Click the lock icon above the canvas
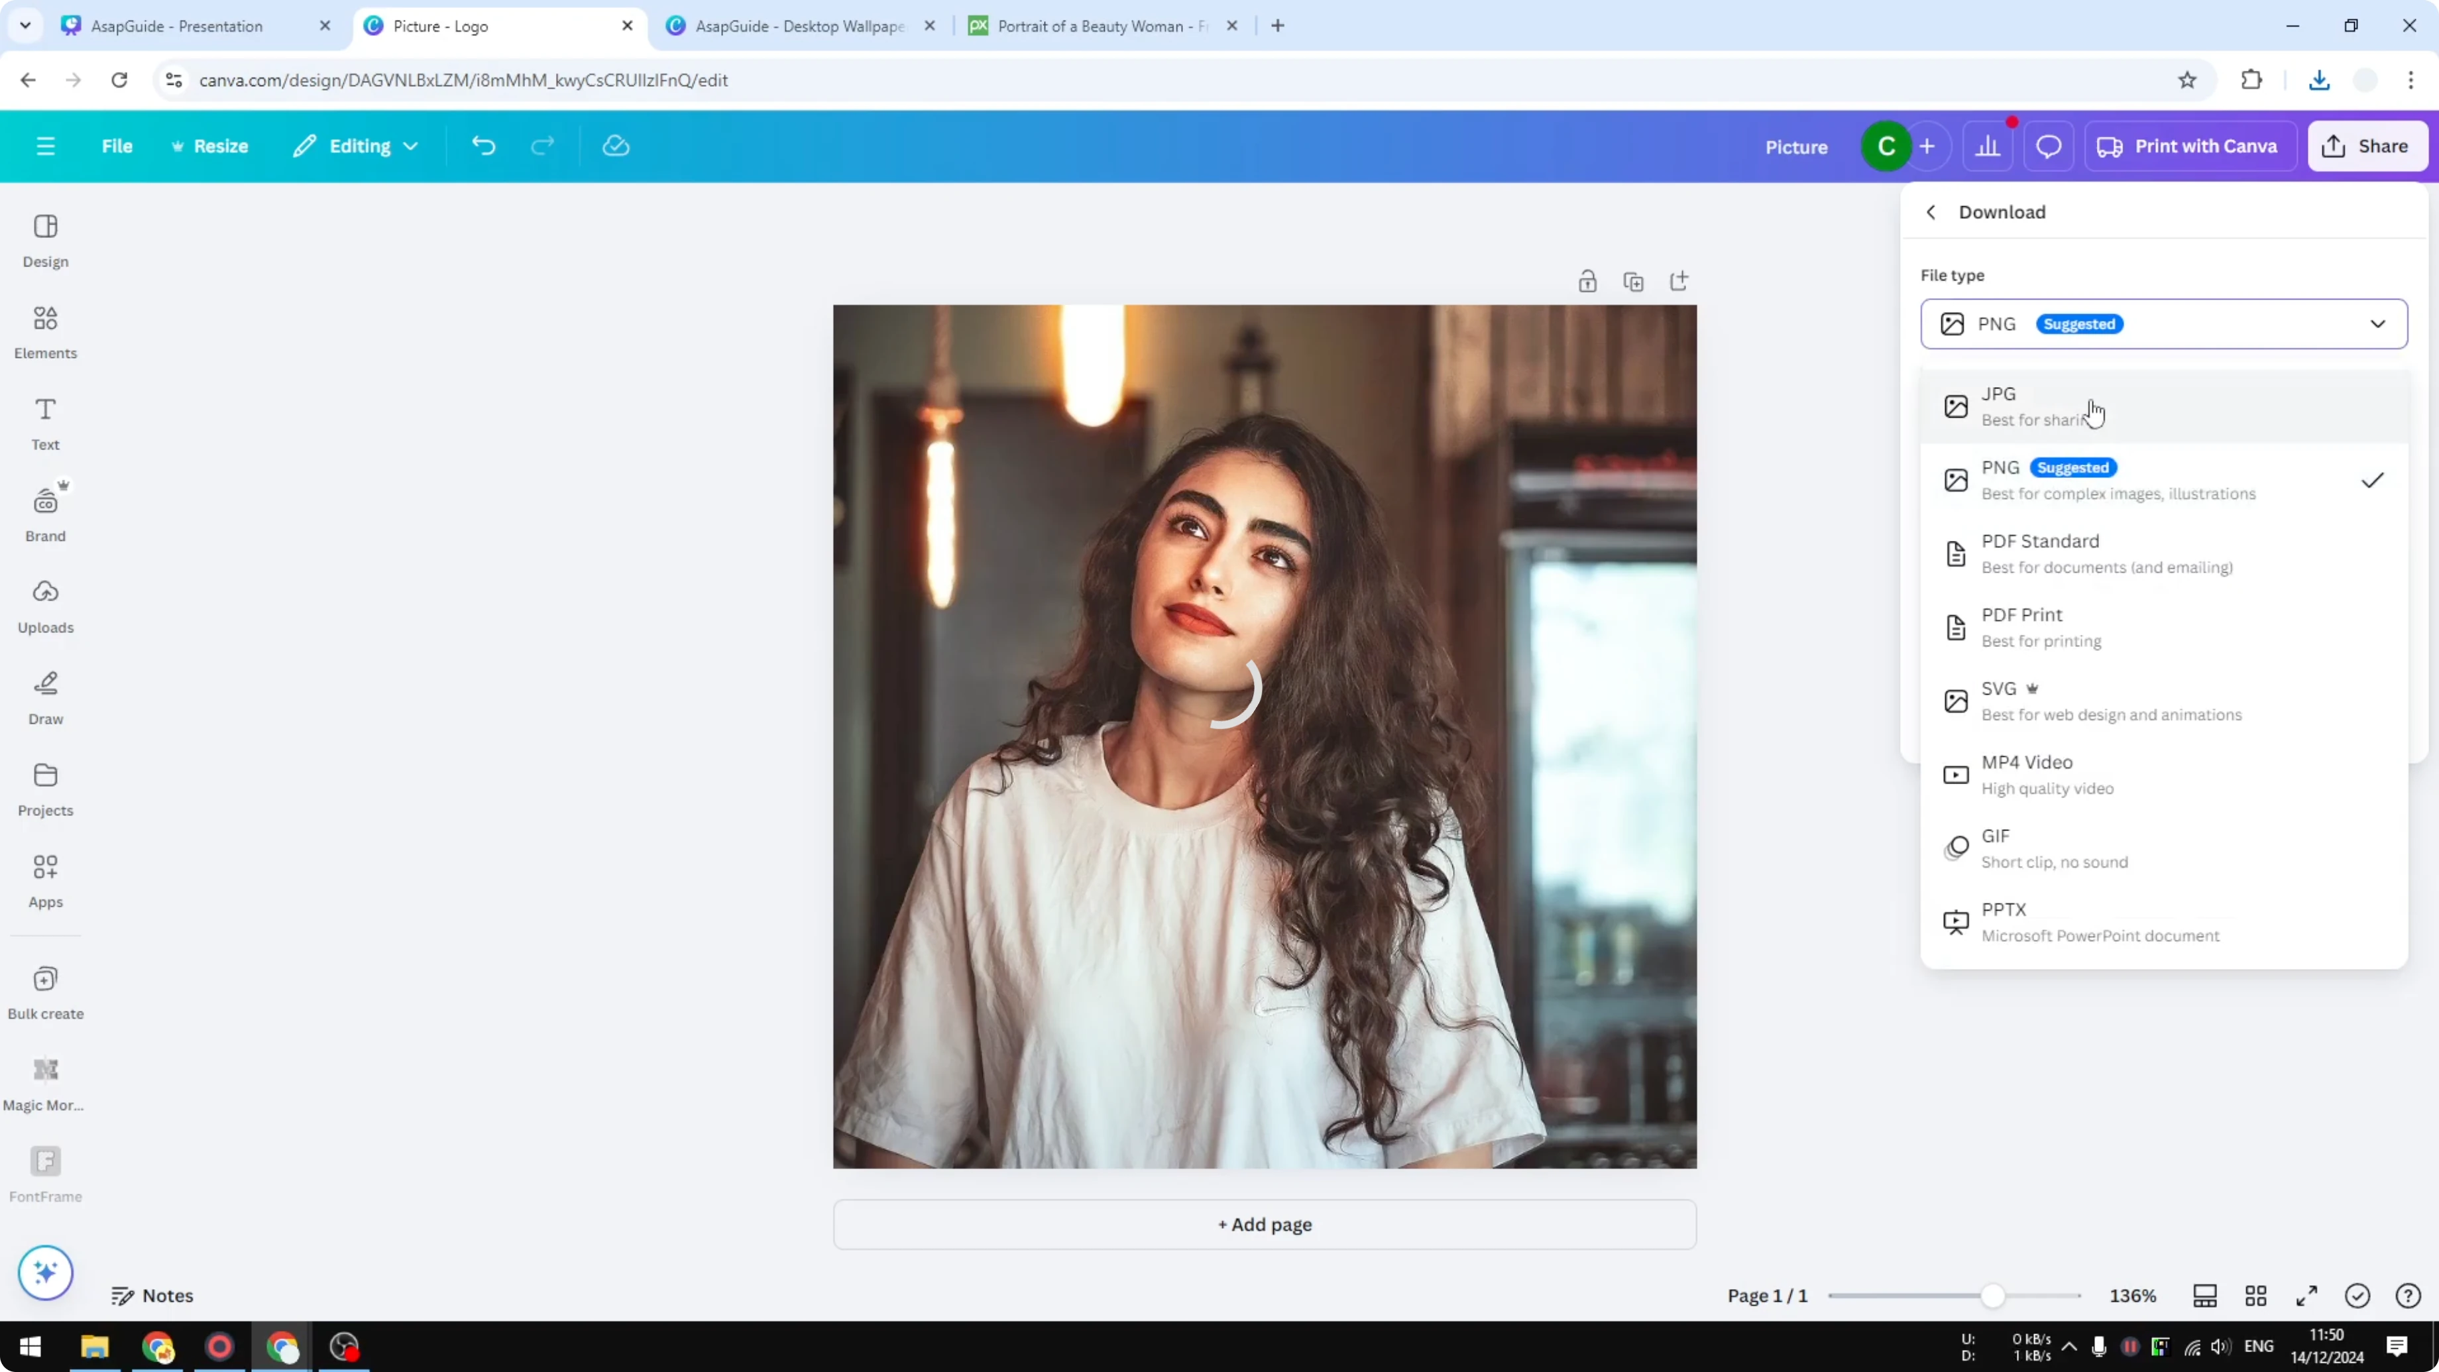Viewport: 2439px width, 1372px height. coord(1588,280)
